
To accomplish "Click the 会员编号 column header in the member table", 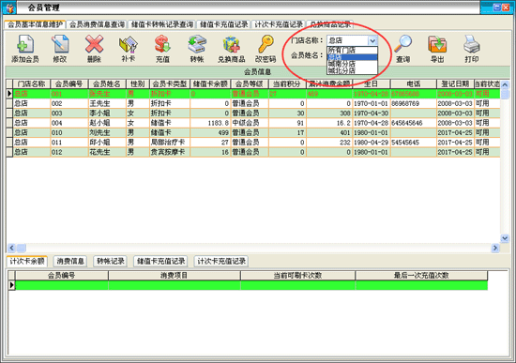I will pos(68,83).
